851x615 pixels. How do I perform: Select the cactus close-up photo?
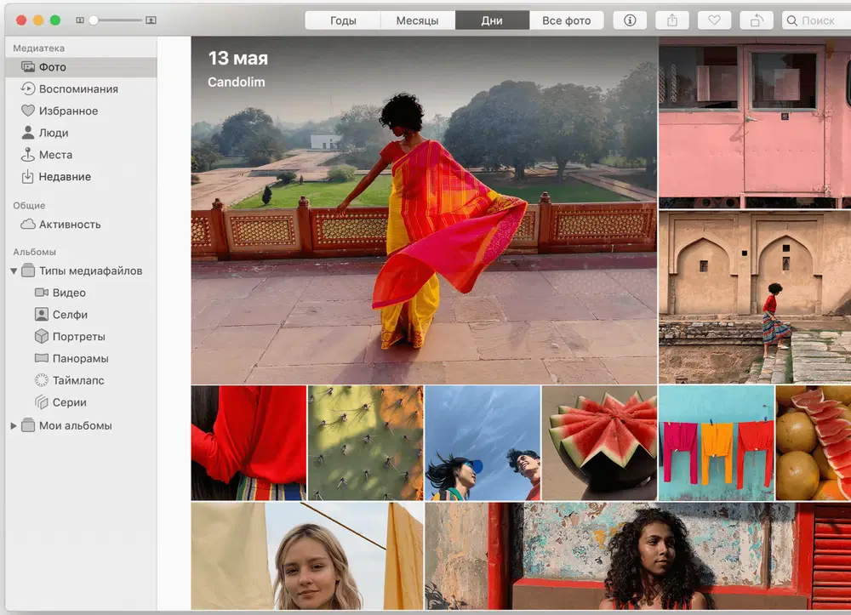[365, 442]
